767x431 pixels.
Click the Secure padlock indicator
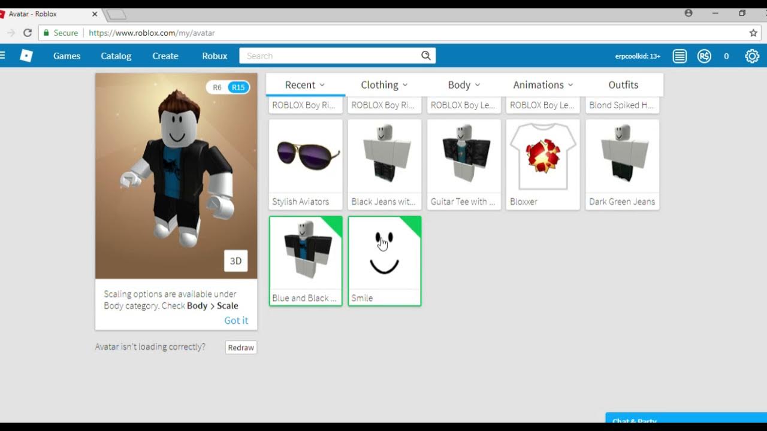(x=46, y=33)
